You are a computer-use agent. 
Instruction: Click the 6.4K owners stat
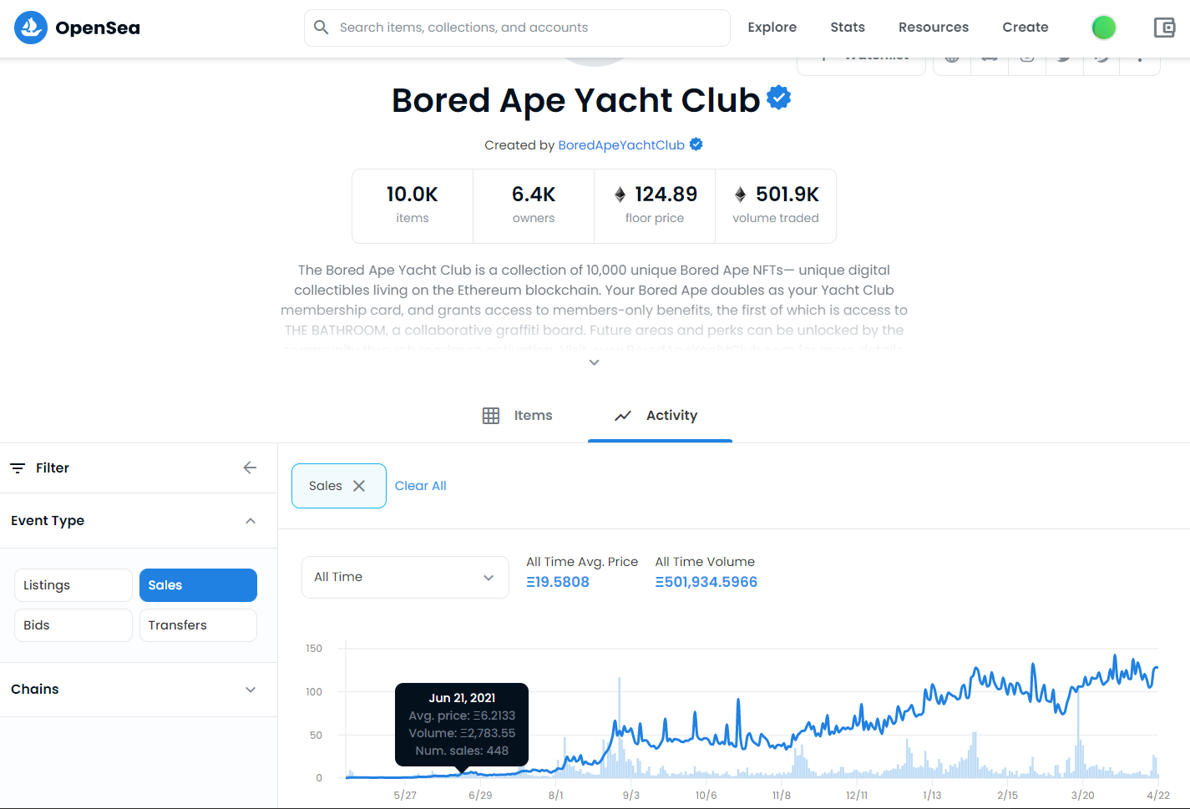(534, 205)
